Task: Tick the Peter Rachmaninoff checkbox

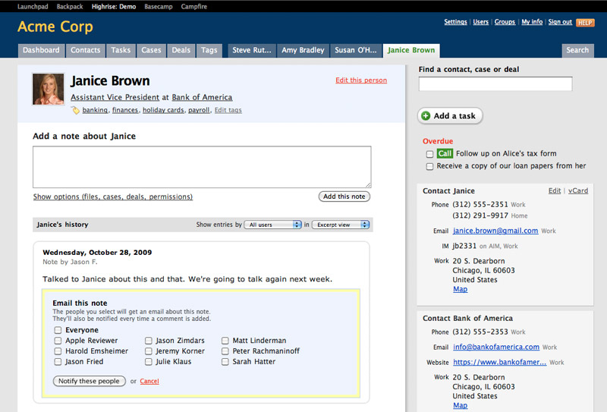Action: pos(225,351)
